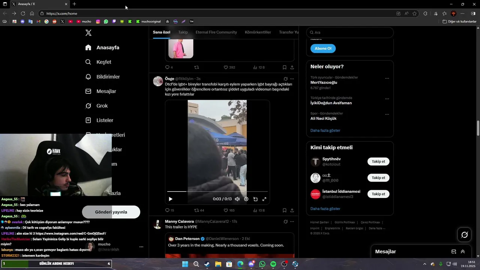Open browser extensions puzzle icon
The height and width of the screenshot is (270, 480).
coord(425,13)
